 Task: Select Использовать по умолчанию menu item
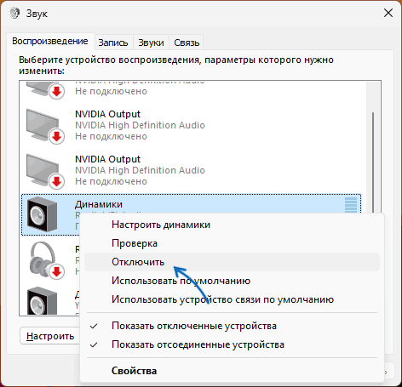(232, 281)
